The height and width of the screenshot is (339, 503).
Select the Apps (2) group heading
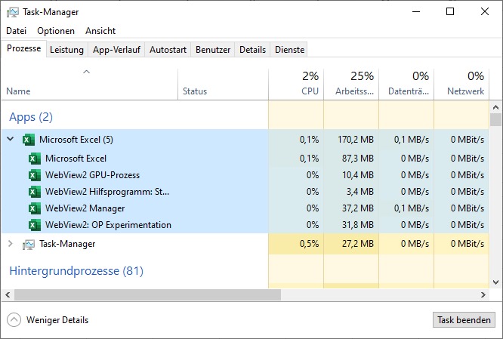click(x=31, y=117)
